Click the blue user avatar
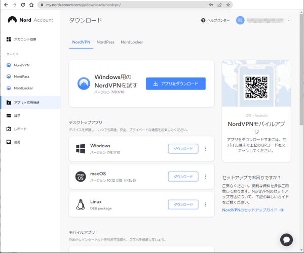The height and width of the screenshot is (253, 304). coord(240,20)
